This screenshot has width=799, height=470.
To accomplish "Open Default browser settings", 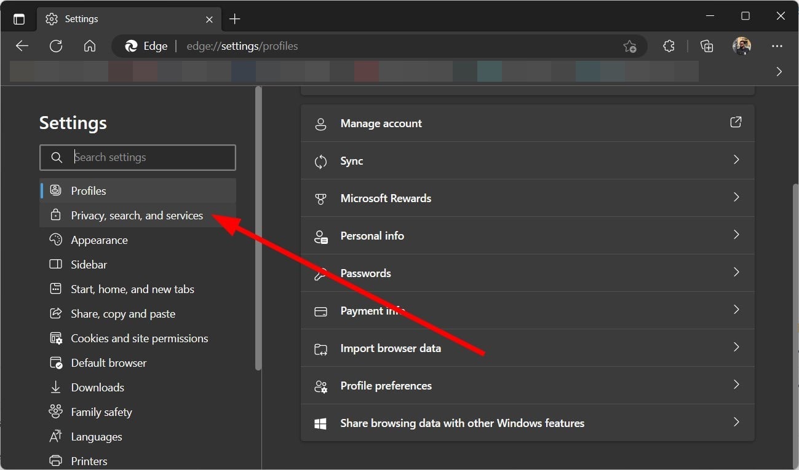I will [138, 362].
